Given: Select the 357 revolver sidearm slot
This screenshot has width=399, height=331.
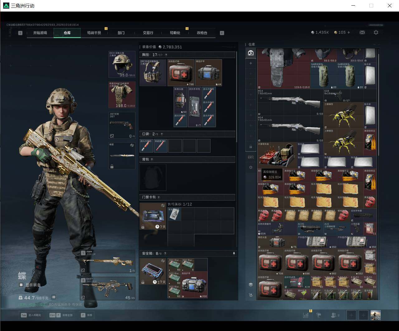Looking at the screenshot, I should (122, 125).
